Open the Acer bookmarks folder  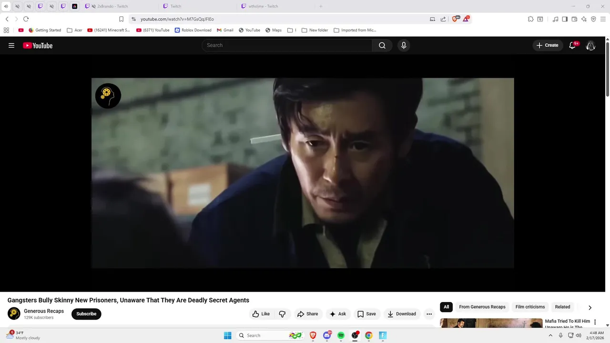coord(75,30)
